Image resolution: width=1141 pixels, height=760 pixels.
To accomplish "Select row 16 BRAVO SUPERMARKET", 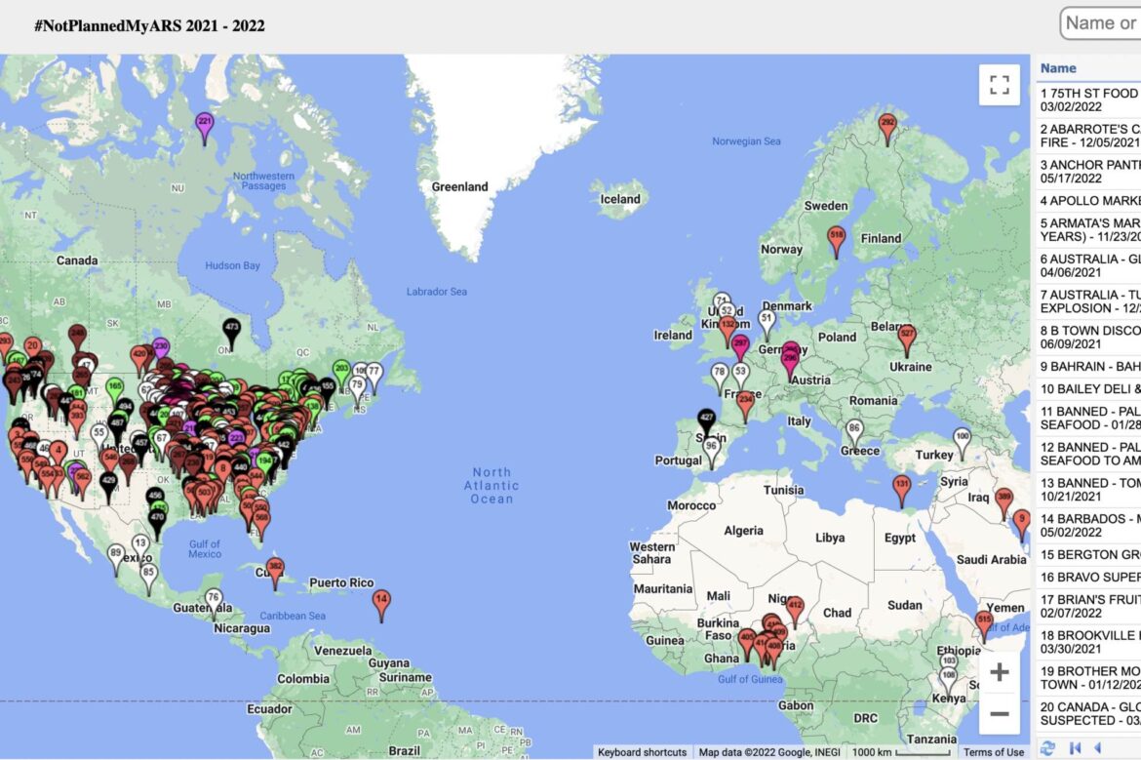I will point(1088,578).
